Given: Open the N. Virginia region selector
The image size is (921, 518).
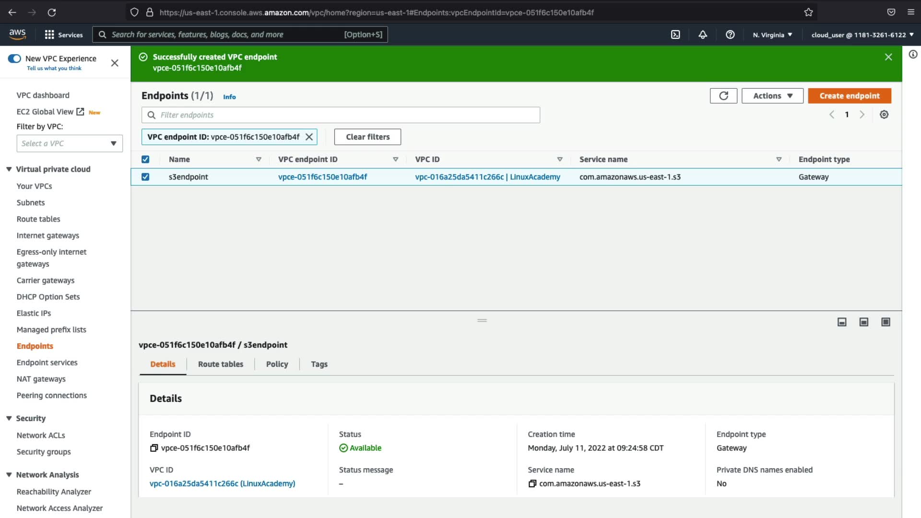Looking at the screenshot, I should (x=772, y=35).
